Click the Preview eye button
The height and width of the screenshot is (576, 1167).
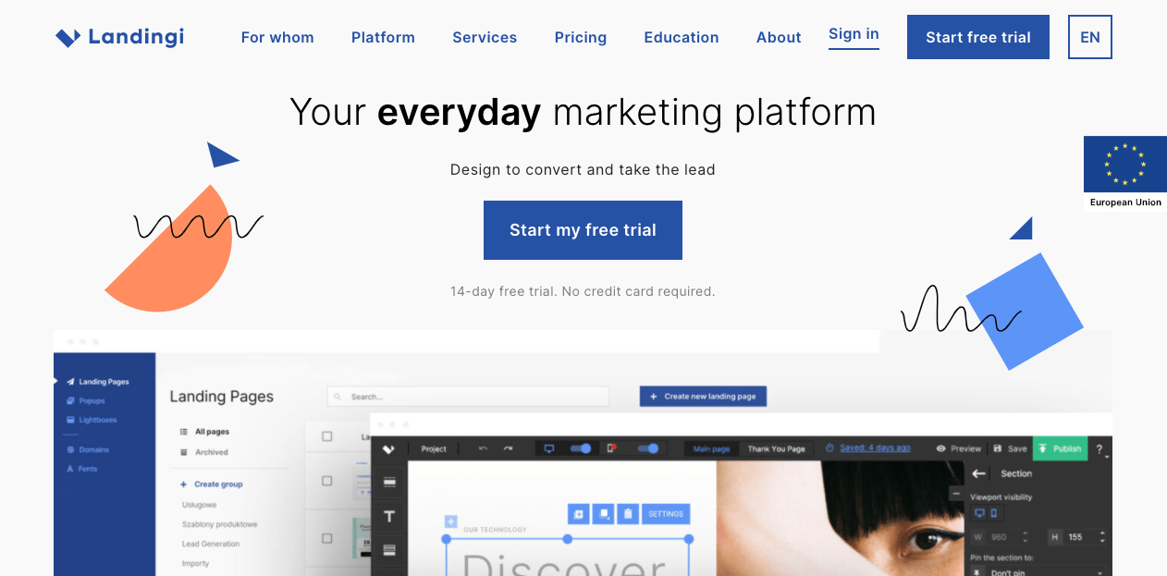[x=959, y=448]
